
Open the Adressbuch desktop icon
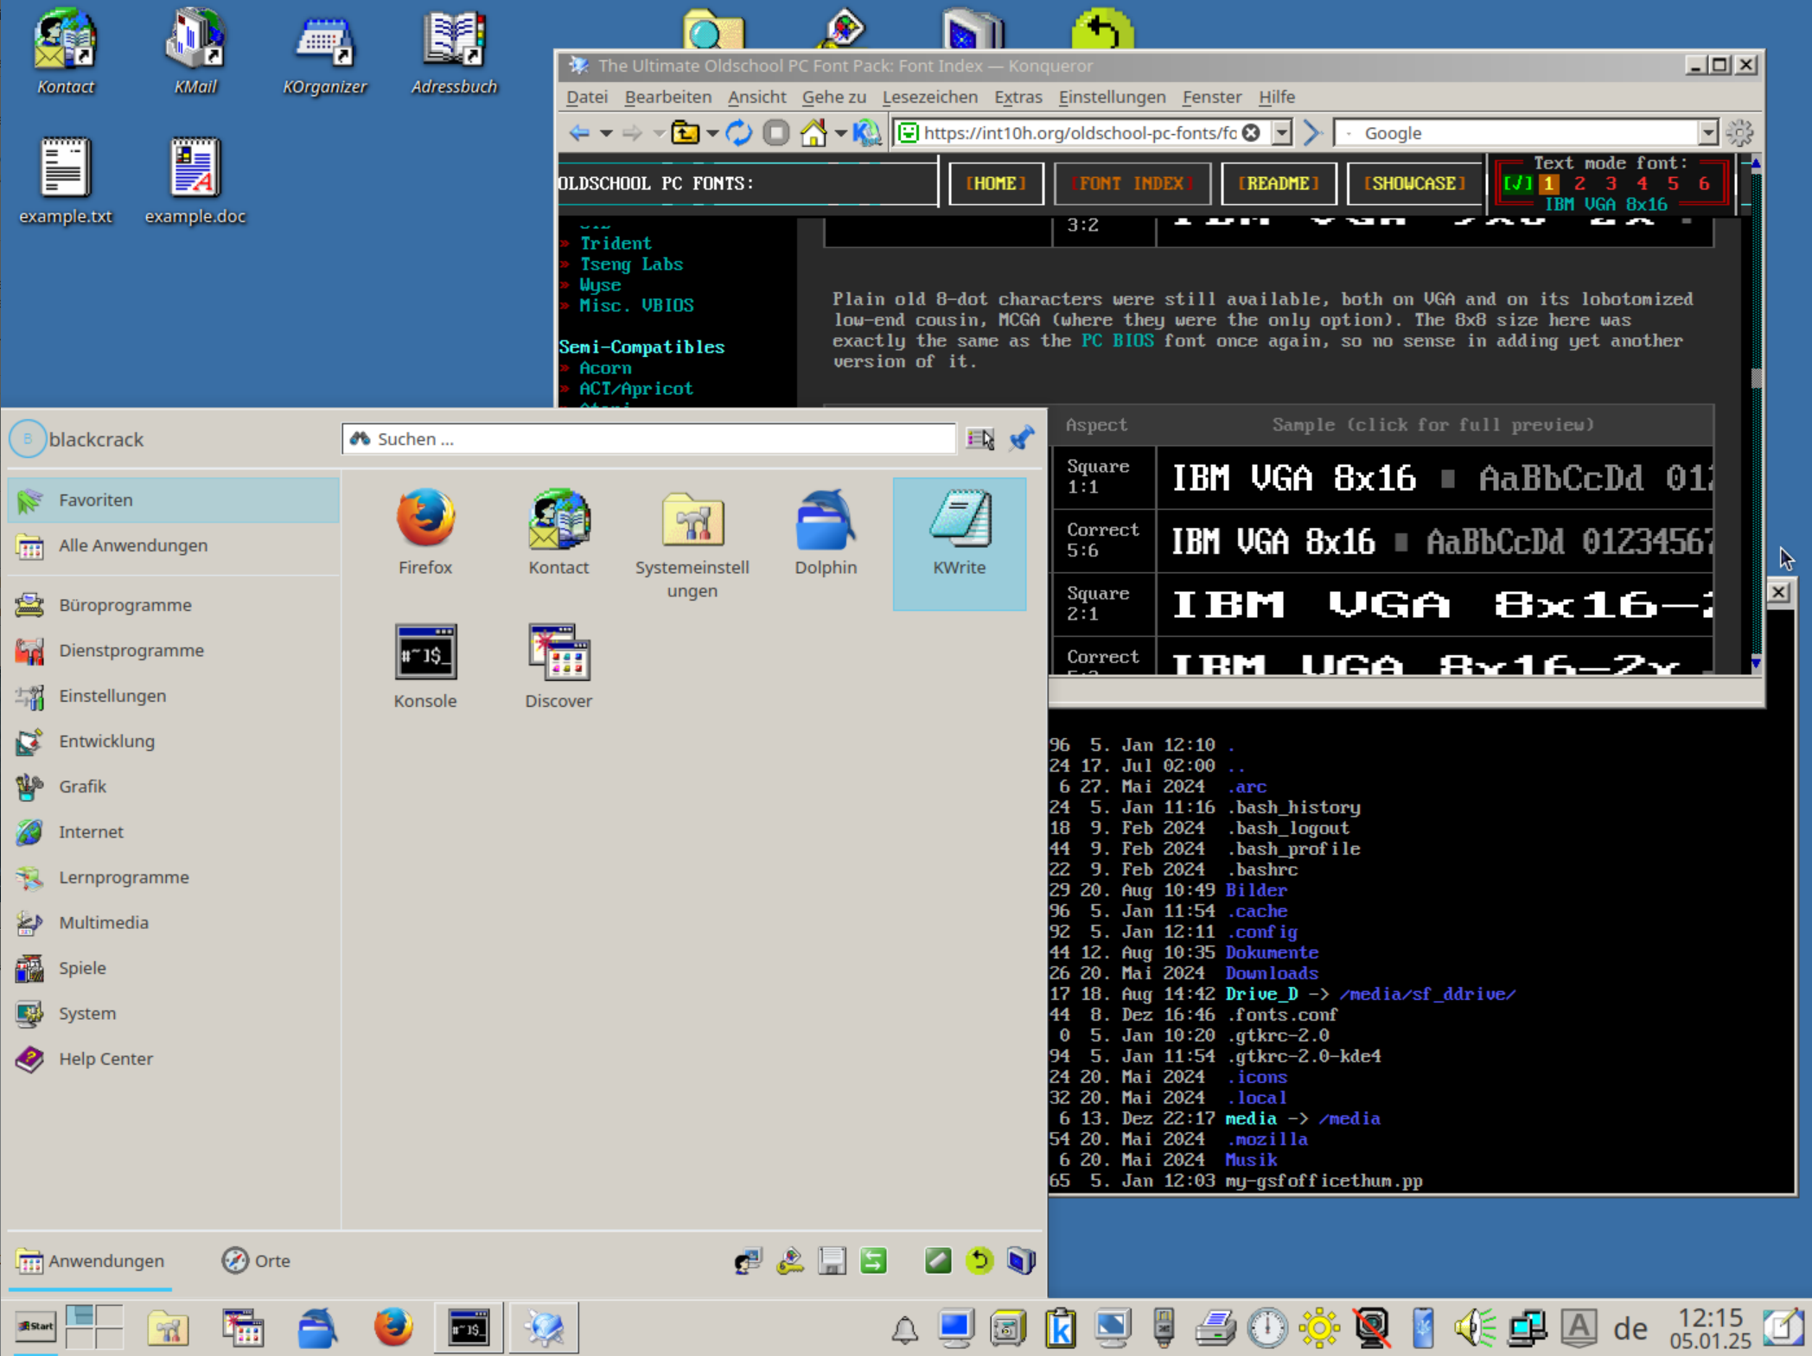455,52
